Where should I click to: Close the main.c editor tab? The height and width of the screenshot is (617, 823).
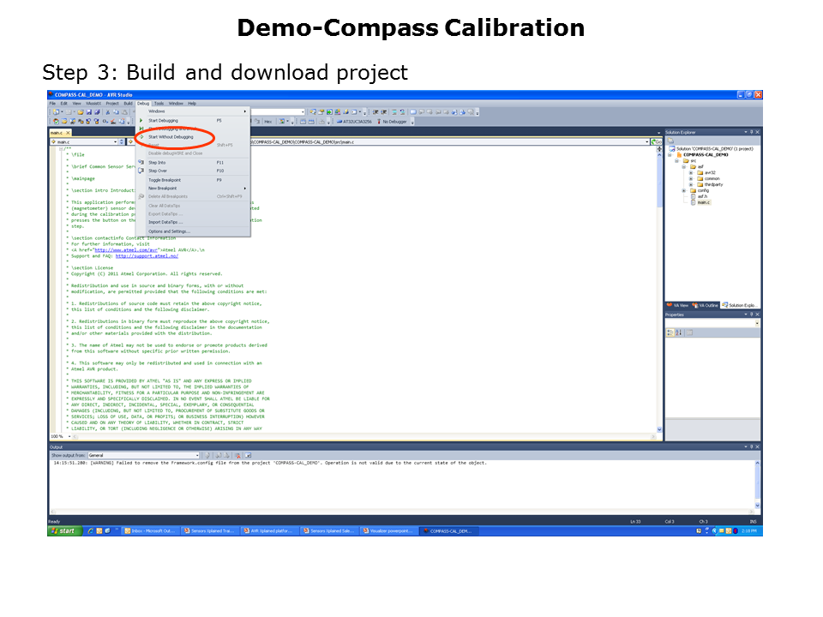point(69,133)
